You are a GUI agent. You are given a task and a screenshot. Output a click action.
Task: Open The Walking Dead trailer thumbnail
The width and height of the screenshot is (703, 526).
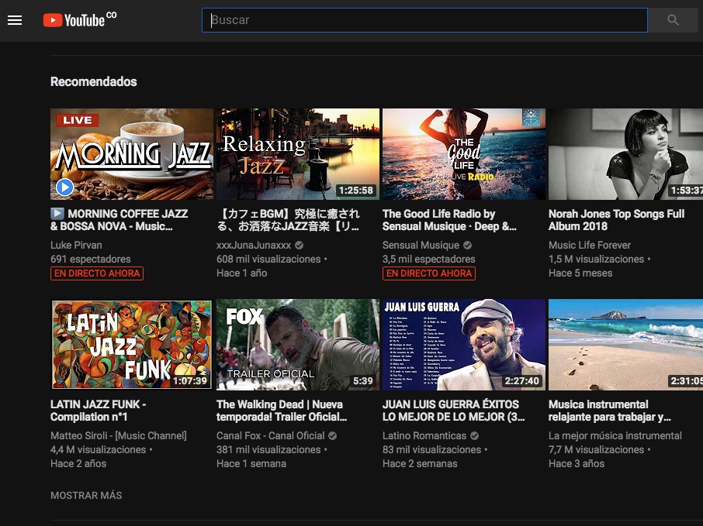click(298, 345)
